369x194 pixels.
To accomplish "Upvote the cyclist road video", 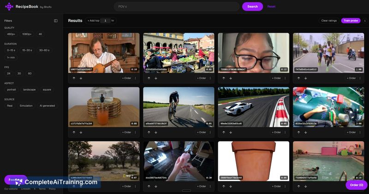I will pyautogui.click(x=149, y=132).
